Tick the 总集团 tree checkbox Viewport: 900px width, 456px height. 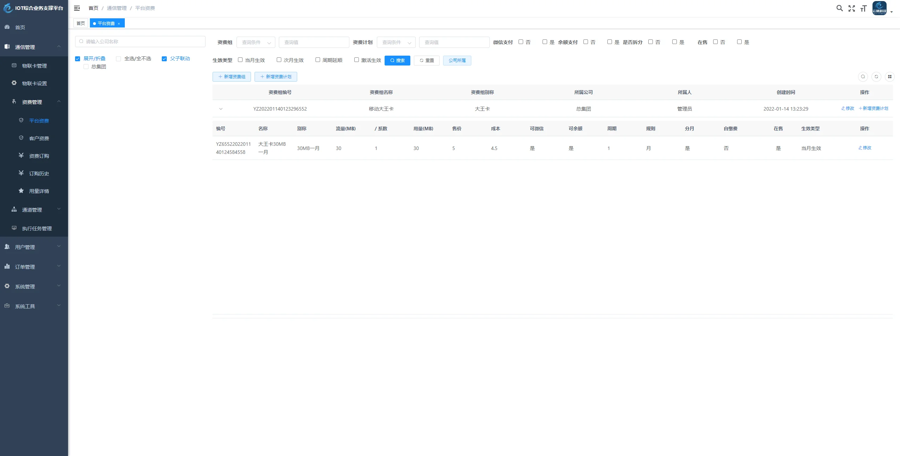tap(86, 67)
